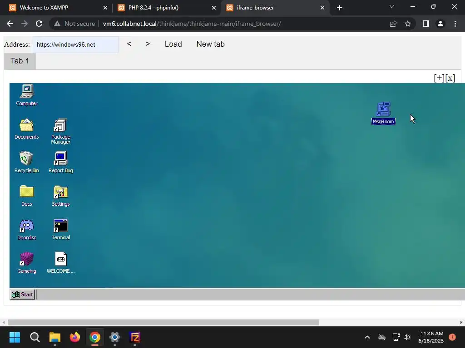Image resolution: width=465 pixels, height=348 pixels.
Task: Show hidden system tray icons
Action: [x=367, y=337]
